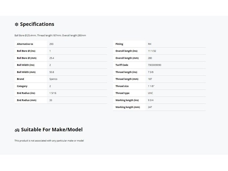Click the Alternative to value 293
The width and height of the screenshot is (228, 171).
tap(51, 44)
